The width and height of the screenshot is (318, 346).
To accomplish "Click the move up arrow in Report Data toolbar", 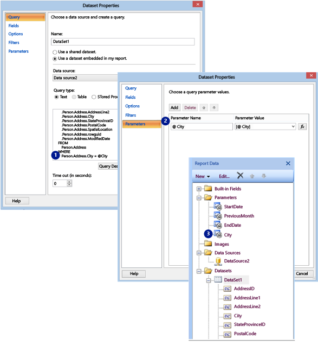I will 252,176.
